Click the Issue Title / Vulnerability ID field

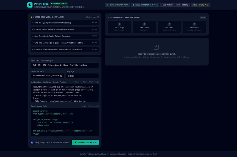(x=65, y=65)
